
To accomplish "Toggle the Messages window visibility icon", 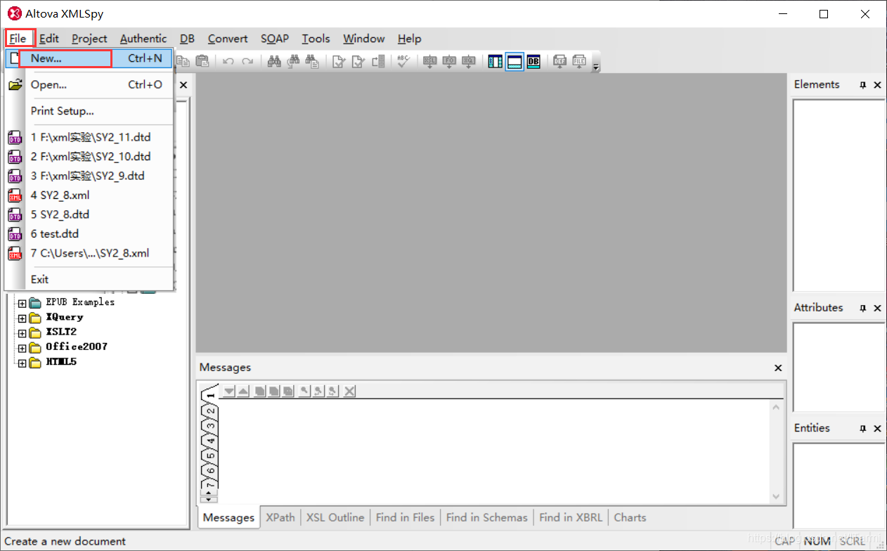I will (x=514, y=61).
